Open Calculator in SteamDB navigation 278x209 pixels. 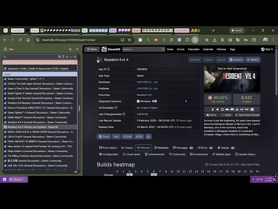(194, 49)
